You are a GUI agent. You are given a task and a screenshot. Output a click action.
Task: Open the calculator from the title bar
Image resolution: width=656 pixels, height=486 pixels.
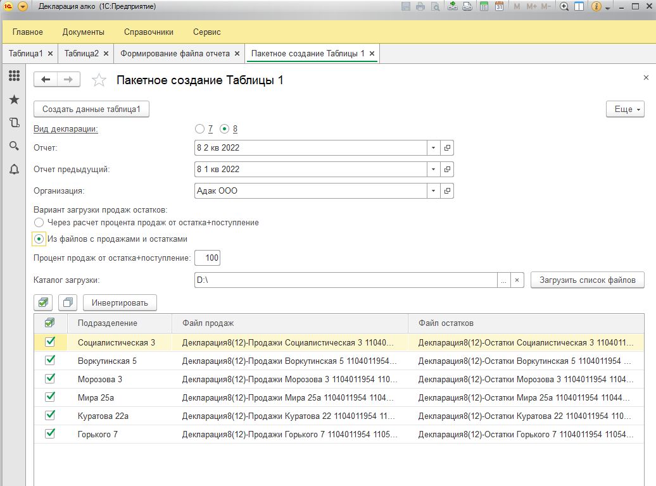484,6
